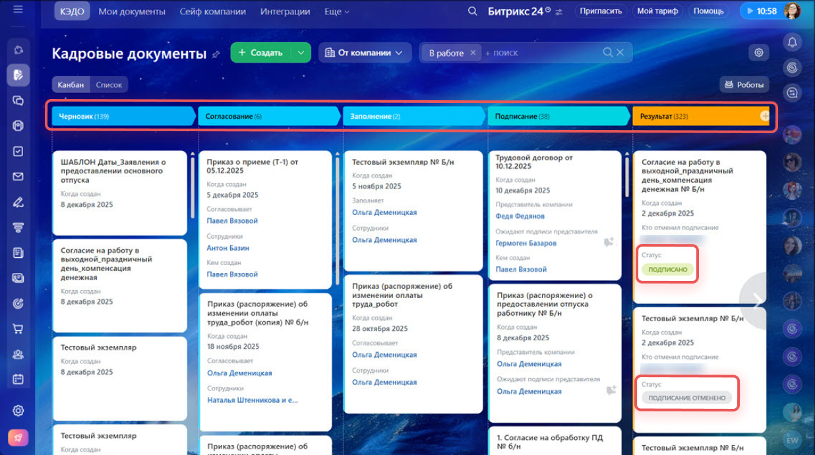Expand the Создать button dropdown arrow

(301, 53)
